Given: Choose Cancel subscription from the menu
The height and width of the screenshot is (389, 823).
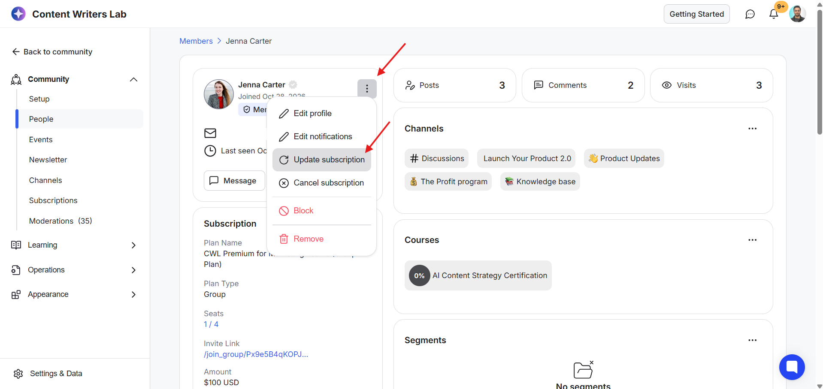Looking at the screenshot, I should (x=322, y=183).
